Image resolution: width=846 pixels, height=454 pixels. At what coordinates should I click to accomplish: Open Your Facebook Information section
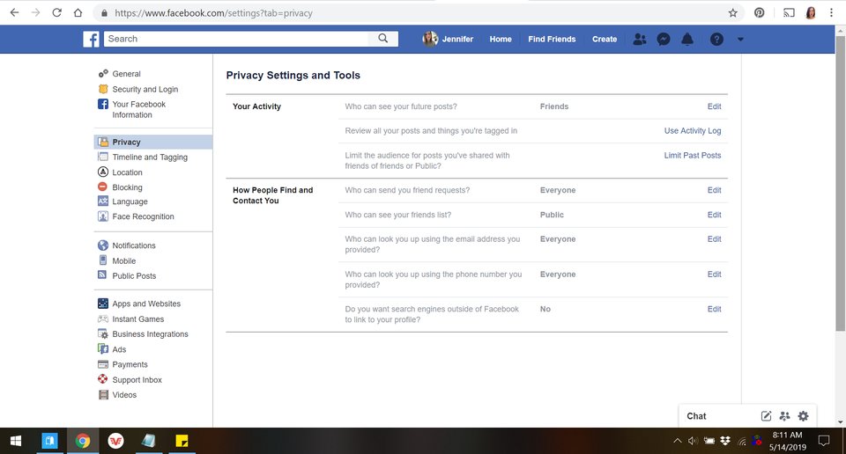pyautogui.click(x=138, y=109)
